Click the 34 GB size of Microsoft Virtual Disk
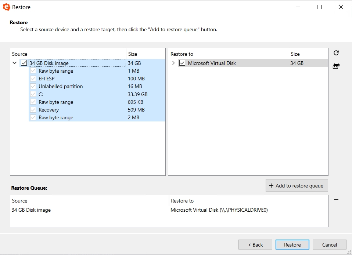 [x=297, y=63]
